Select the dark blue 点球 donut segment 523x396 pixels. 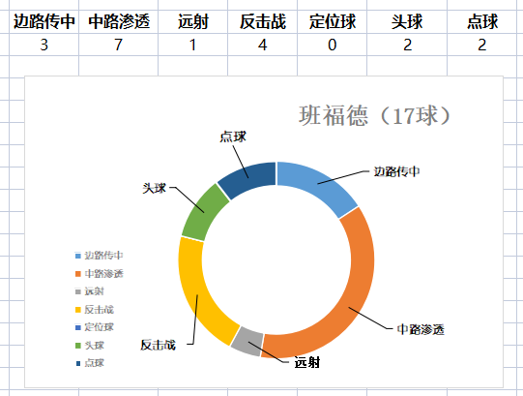(248, 178)
